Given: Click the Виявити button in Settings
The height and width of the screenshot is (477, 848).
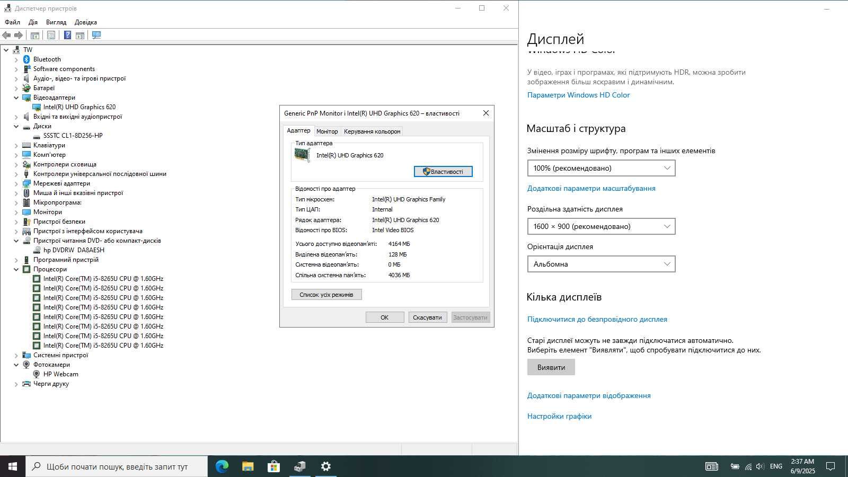Looking at the screenshot, I should (551, 367).
